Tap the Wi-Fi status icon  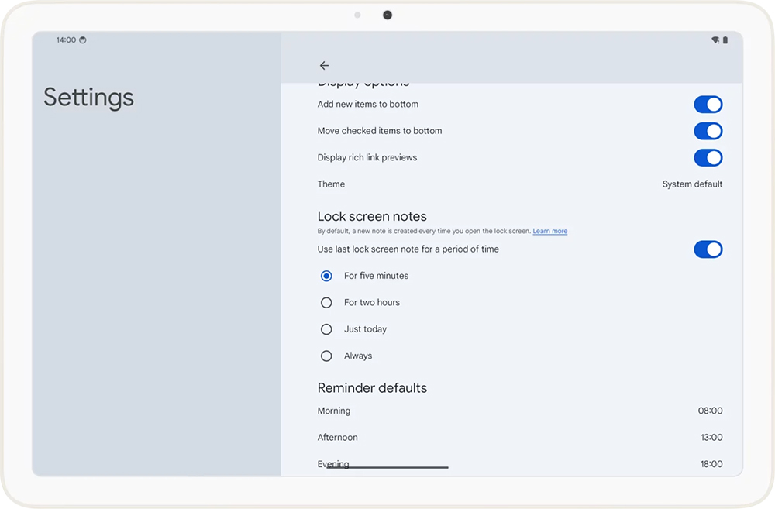(x=715, y=40)
